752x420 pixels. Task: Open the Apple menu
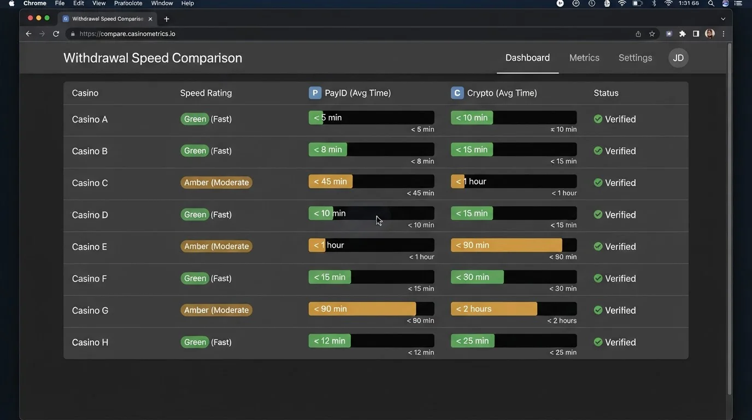tap(11, 3)
